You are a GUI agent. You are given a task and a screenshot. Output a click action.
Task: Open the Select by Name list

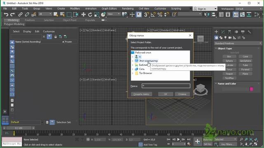pyautogui.click(x=62, y=14)
